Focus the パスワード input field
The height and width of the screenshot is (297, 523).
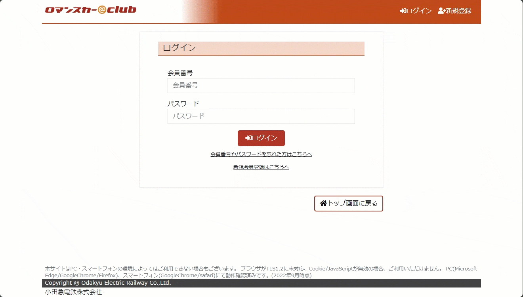tap(261, 116)
